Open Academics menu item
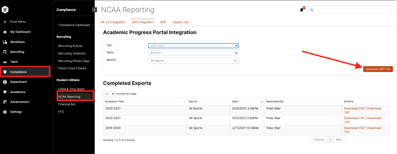Viewport: 397px width, 154px height. click(x=18, y=92)
